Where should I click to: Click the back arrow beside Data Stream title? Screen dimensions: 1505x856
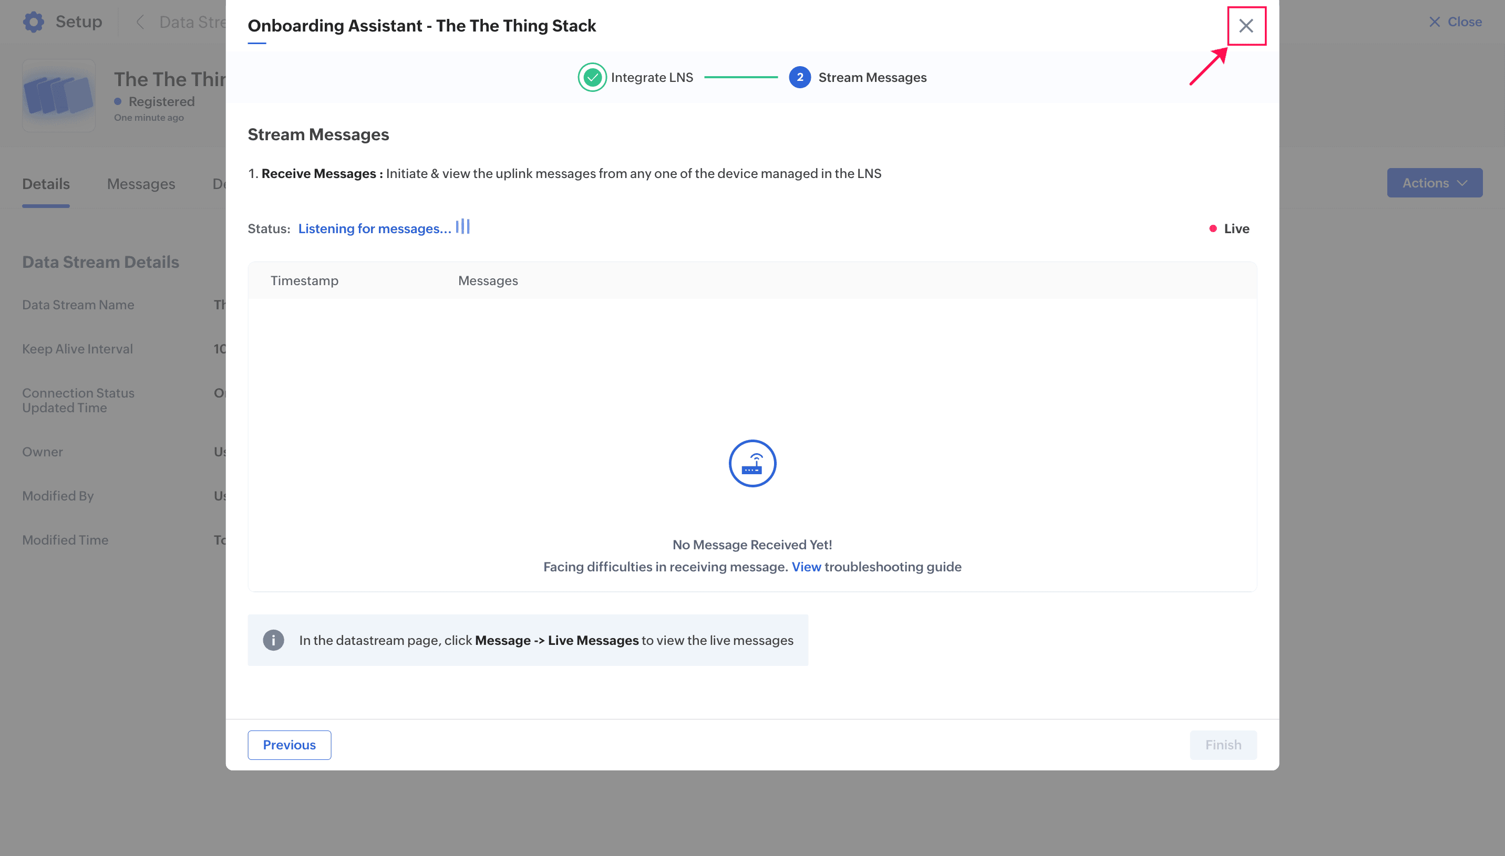[140, 22]
